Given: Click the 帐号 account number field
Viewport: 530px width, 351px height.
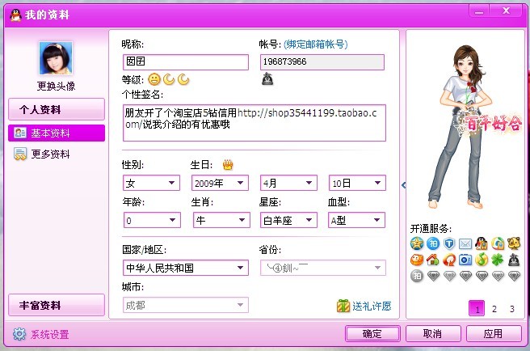Looking at the screenshot, I should tap(322, 62).
